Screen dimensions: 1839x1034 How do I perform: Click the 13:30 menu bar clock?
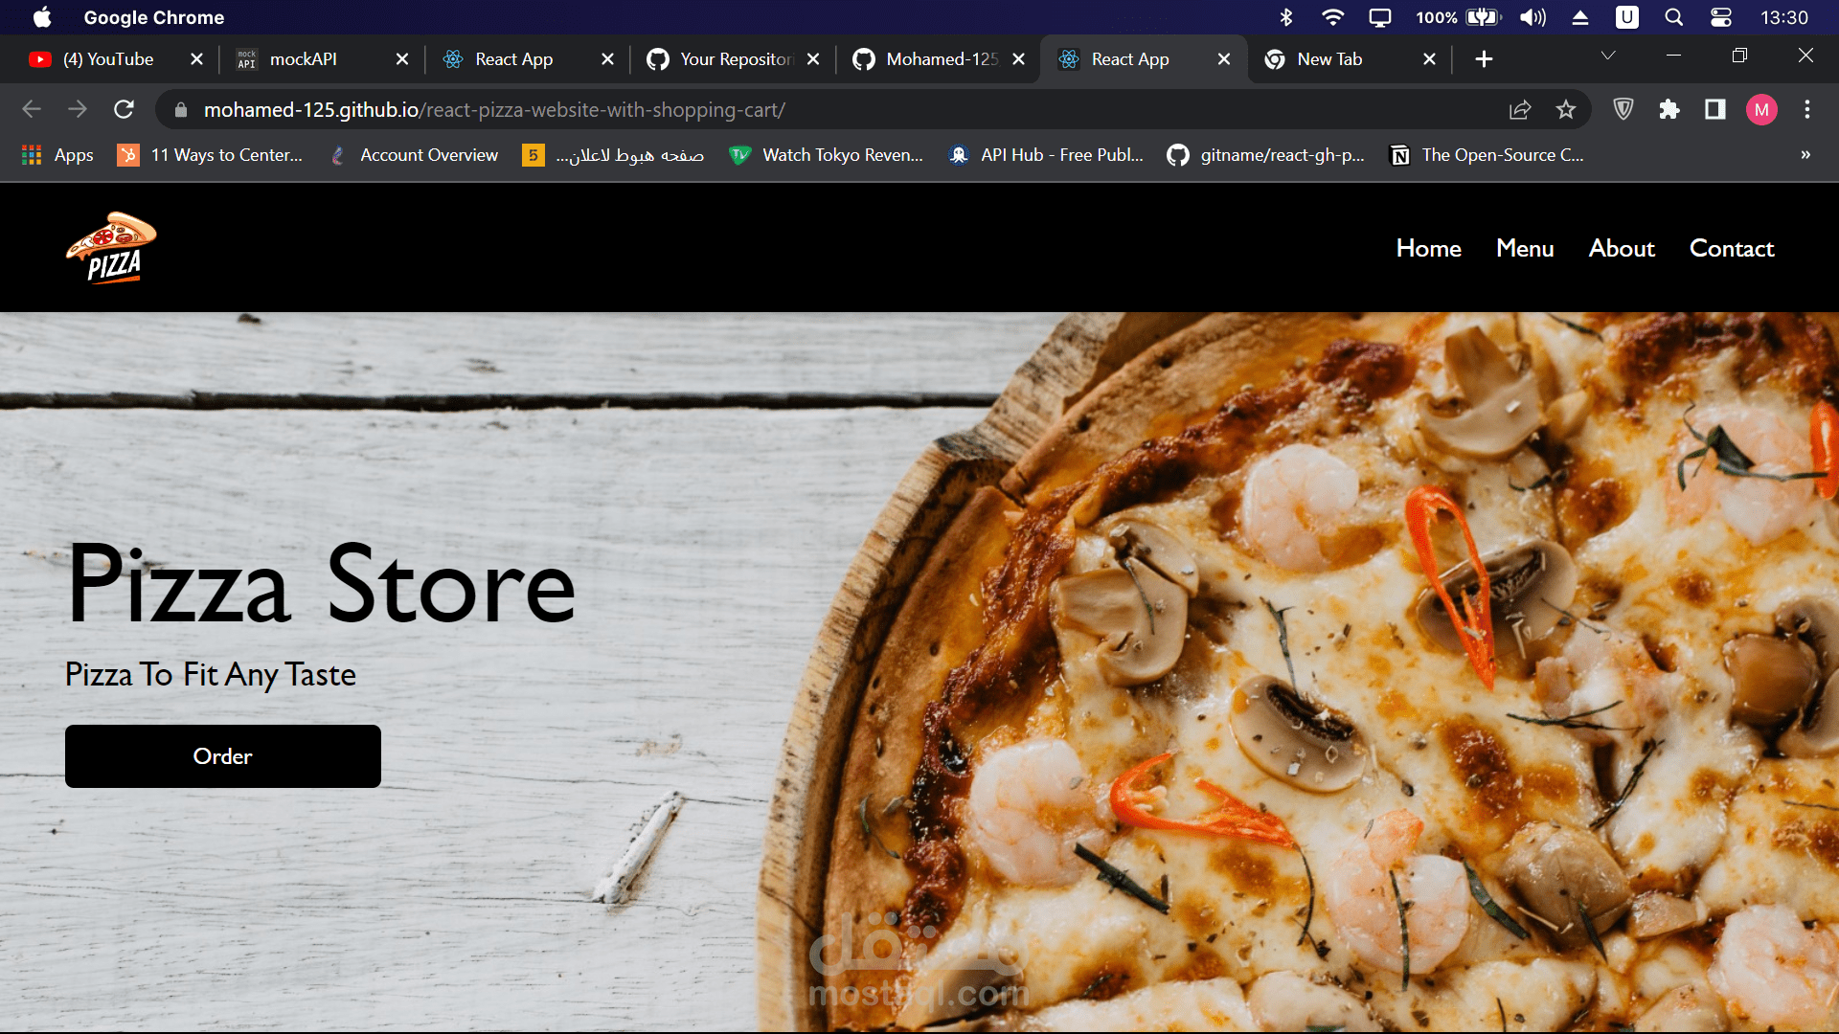[x=1784, y=17]
